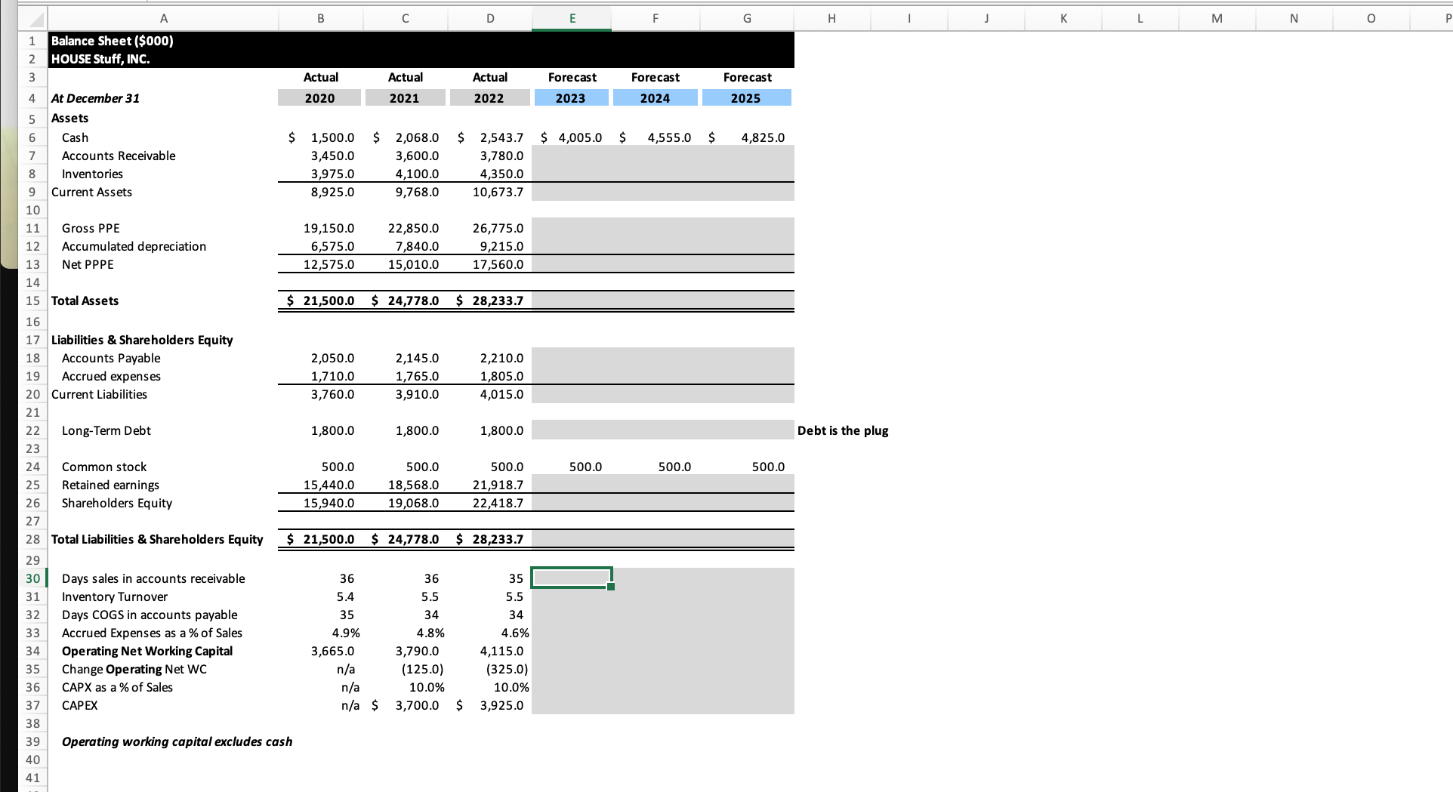The height and width of the screenshot is (792, 1453).
Task: Click Net PPPE value 17,560.0
Action: [498, 264]
